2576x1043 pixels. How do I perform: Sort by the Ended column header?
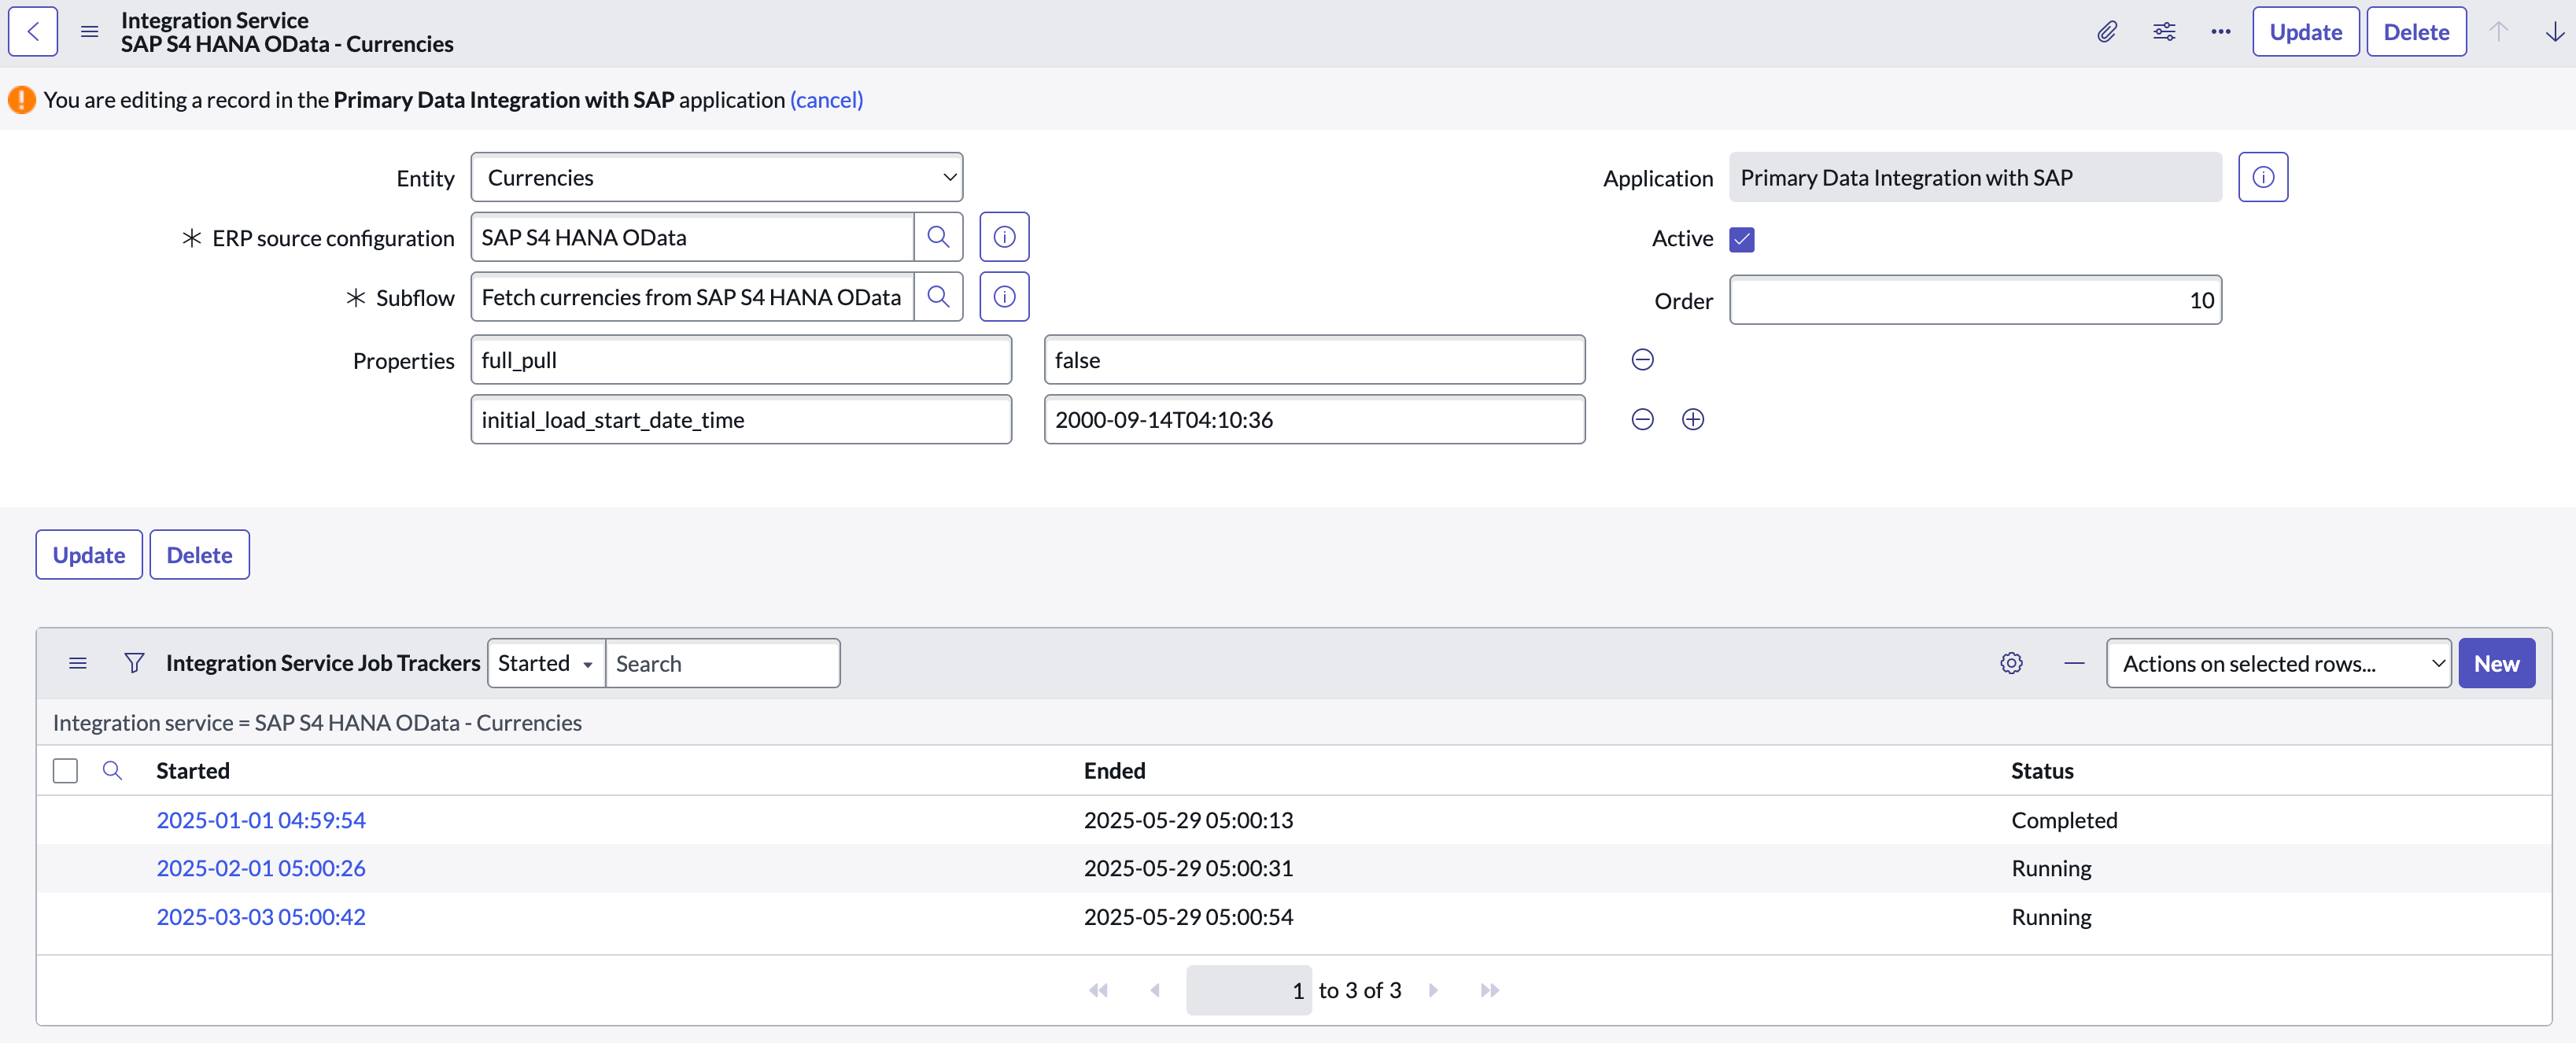point(1114,770)
